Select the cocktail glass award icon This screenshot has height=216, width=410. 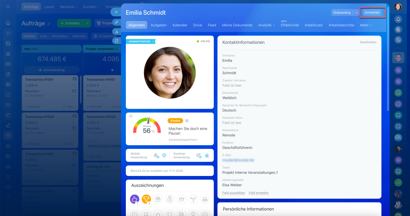pos(193,199)
